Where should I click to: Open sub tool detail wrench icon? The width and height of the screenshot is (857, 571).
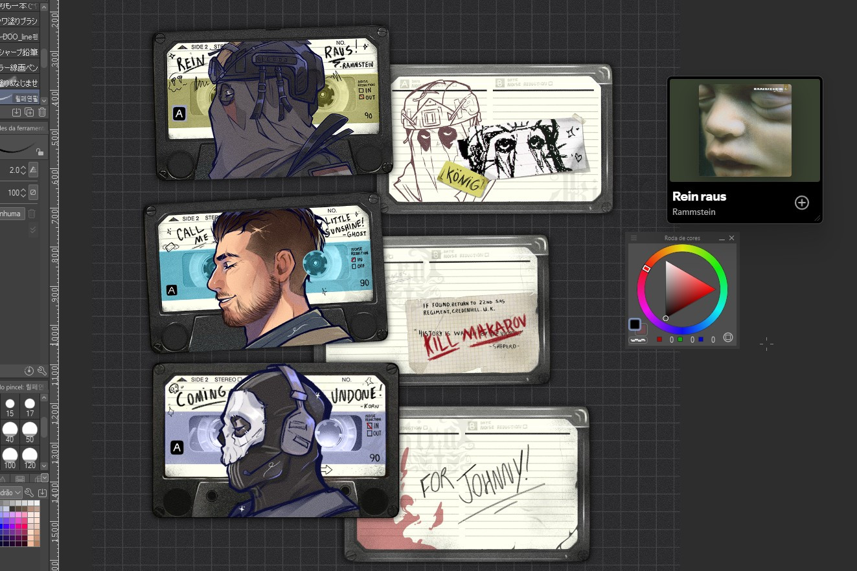(x=42, y=371)
